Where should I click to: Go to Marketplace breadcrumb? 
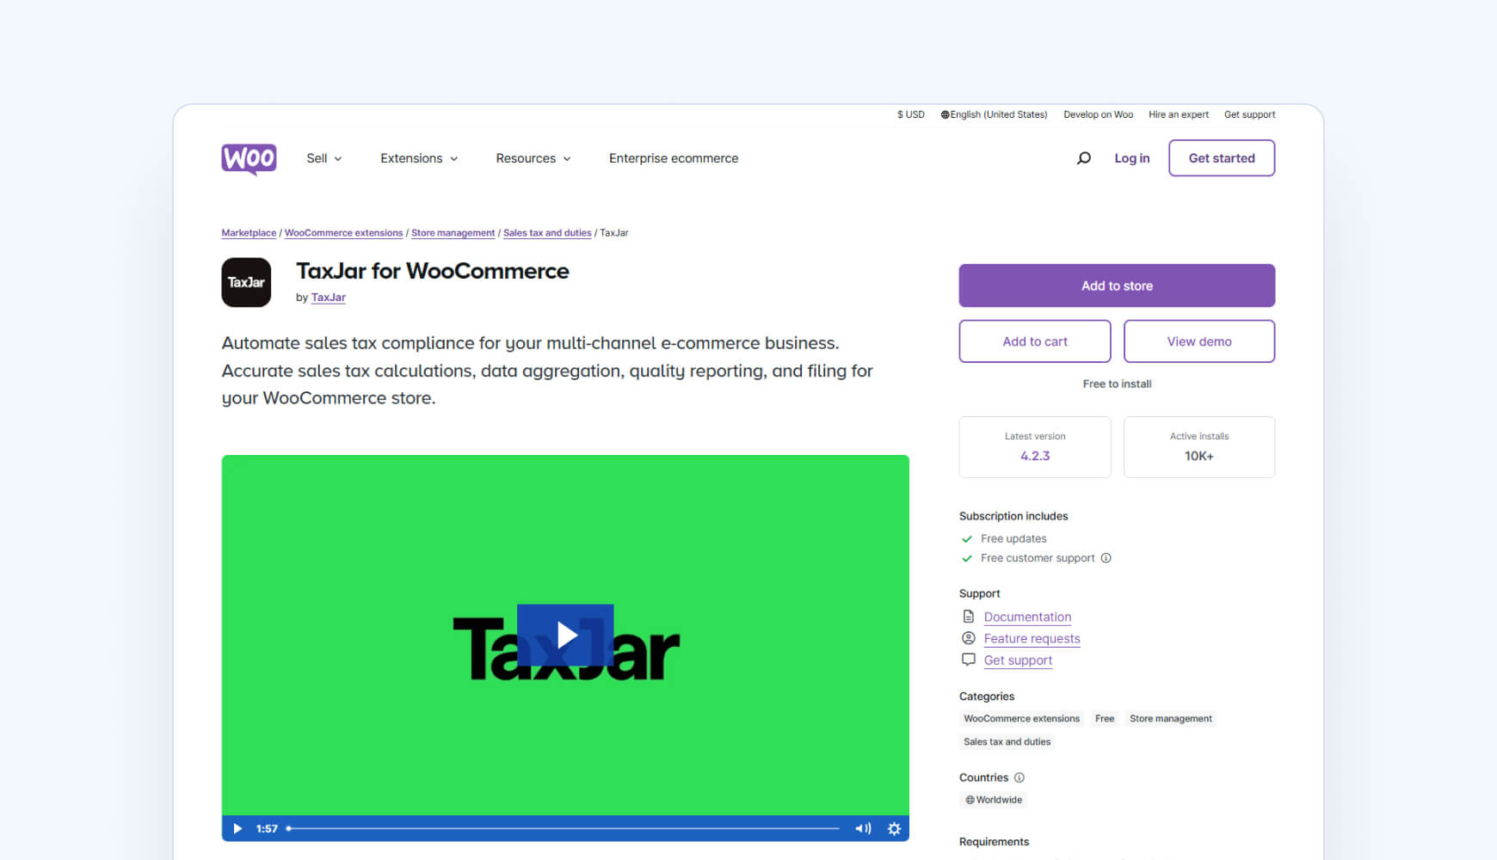coord(249,233)
